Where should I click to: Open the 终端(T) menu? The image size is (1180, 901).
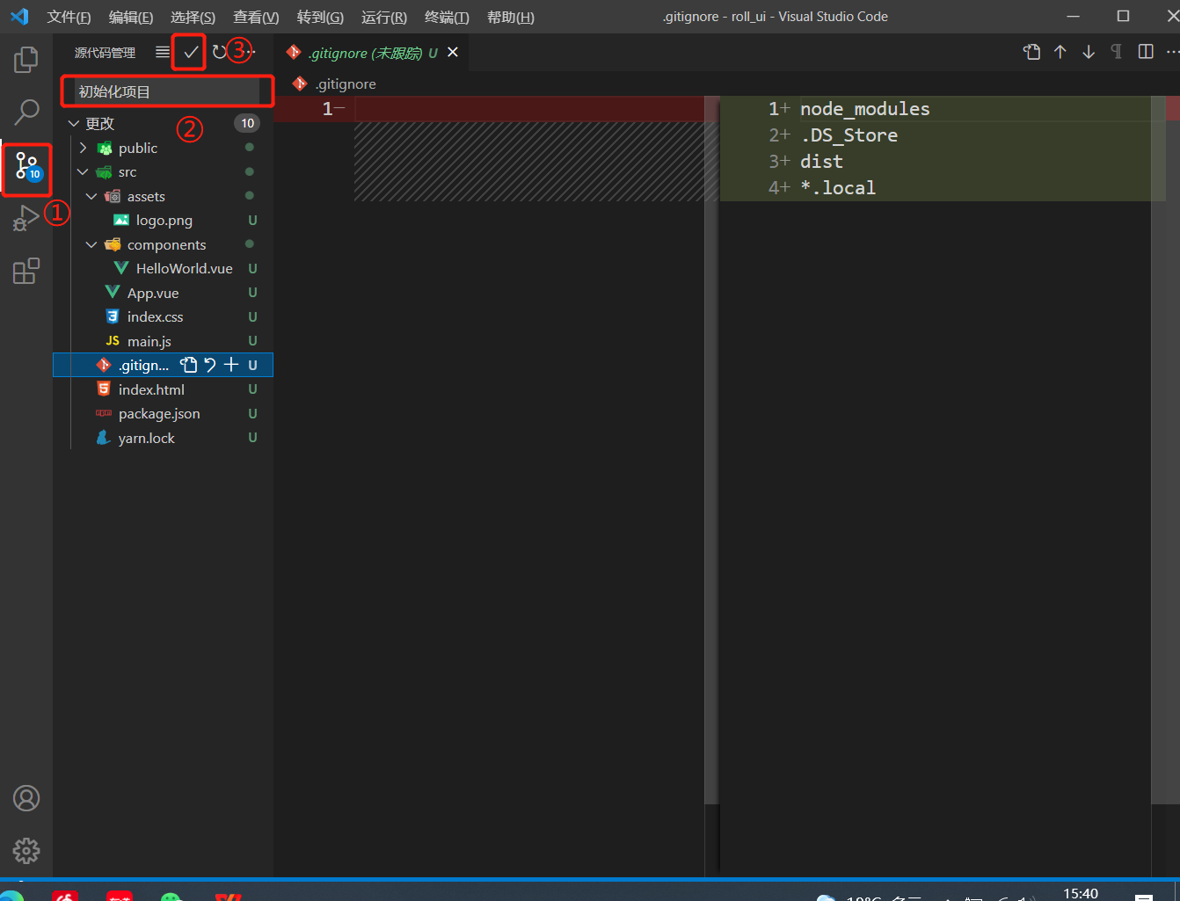[447, 18]
